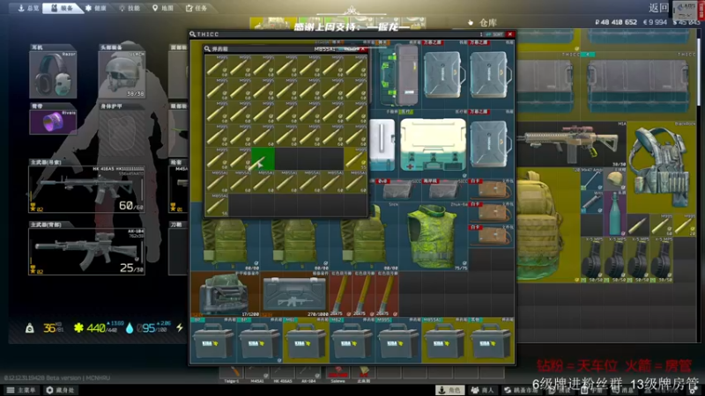Click the hydration value 95
Screen dimensions: 705x396
pyautogui.click(x=146, y=327)
